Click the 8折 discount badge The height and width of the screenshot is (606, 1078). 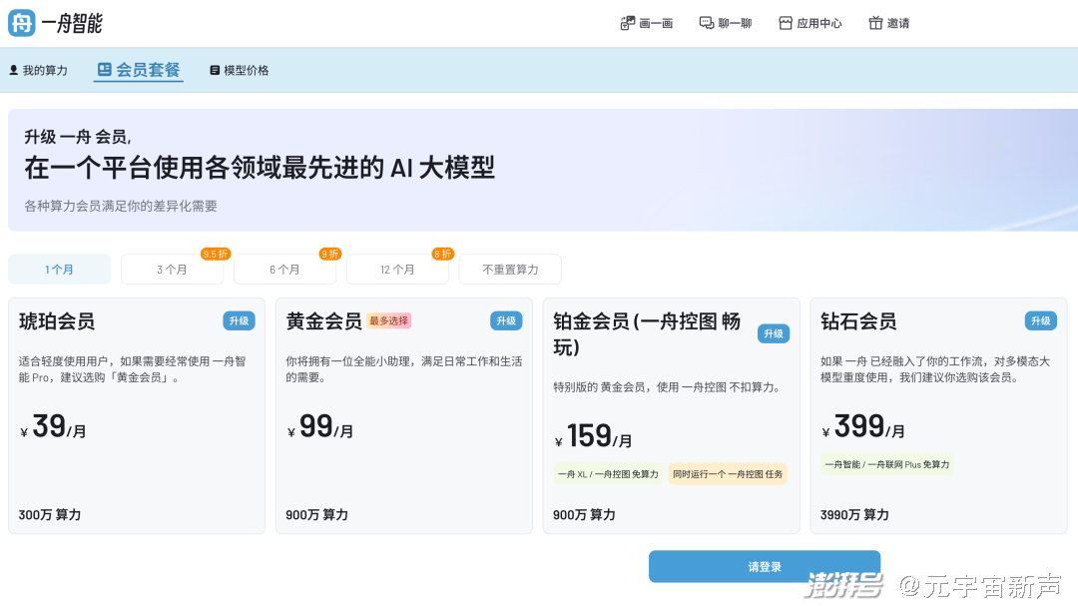(442, 254)
